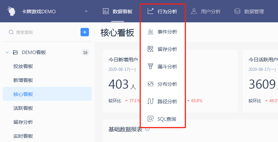
Task: Open 实时看板 from the sidebar
Action: point(23,136)
